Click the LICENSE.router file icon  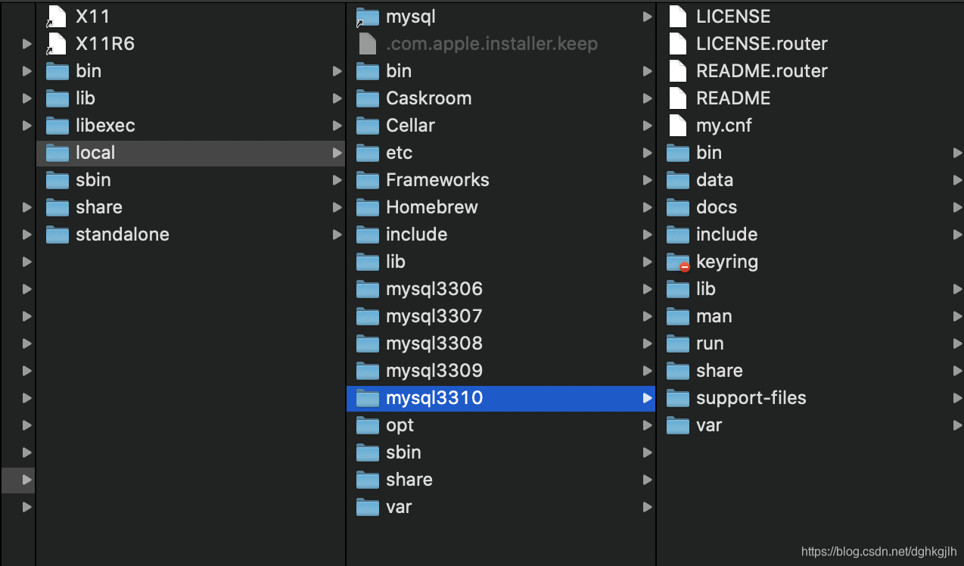click(678, 44)
